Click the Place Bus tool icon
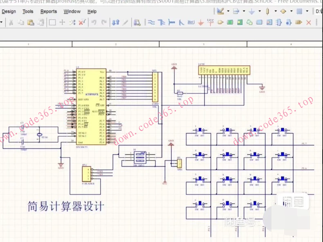 pos(161,22)
